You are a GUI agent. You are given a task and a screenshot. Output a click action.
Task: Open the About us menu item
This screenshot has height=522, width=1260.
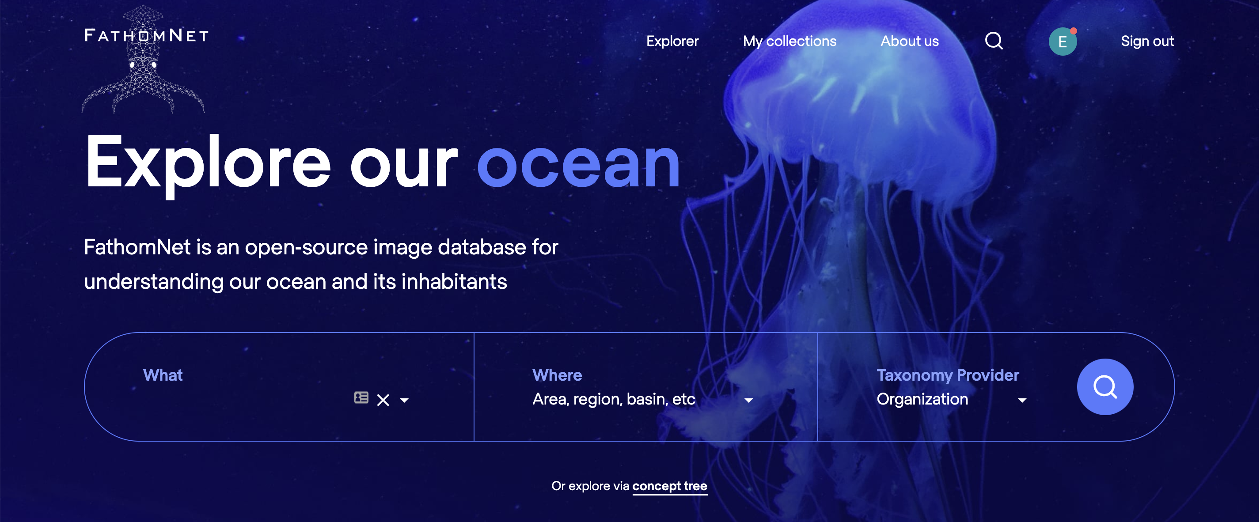tap(908, 42)
